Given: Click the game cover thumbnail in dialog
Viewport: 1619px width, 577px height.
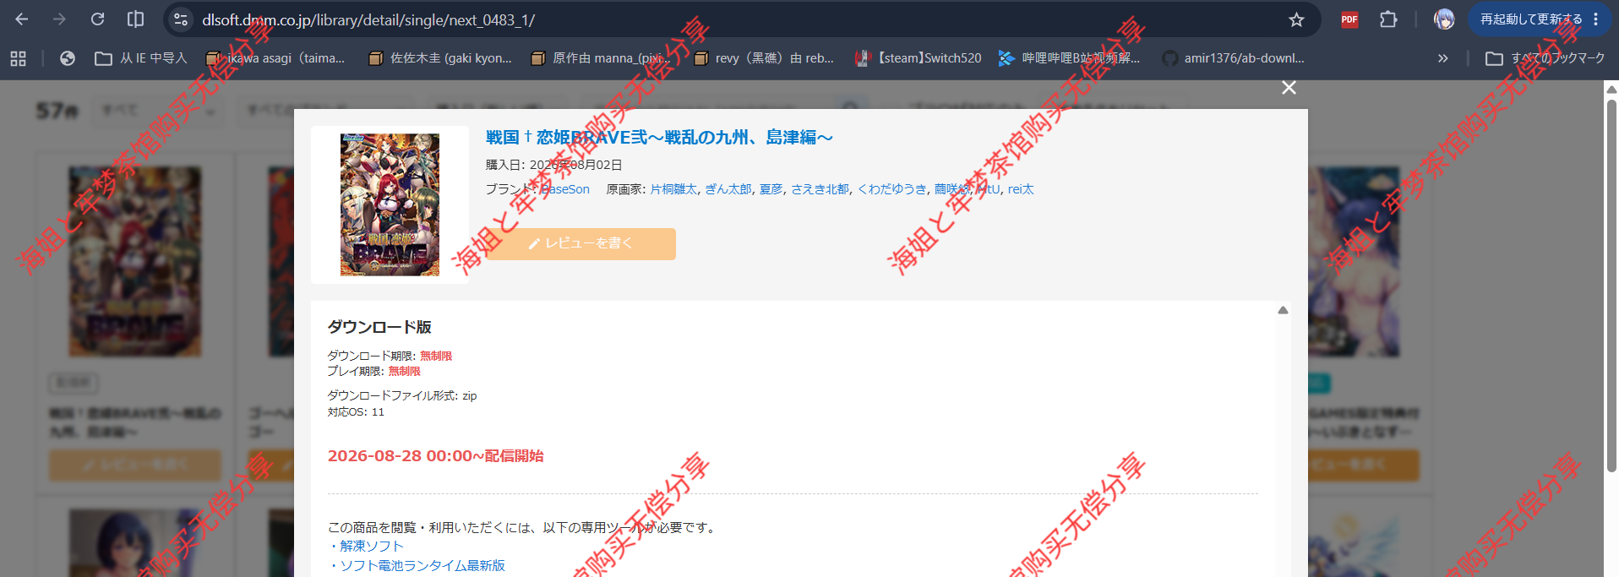Looking at the screenshot, I should point(390,204).
